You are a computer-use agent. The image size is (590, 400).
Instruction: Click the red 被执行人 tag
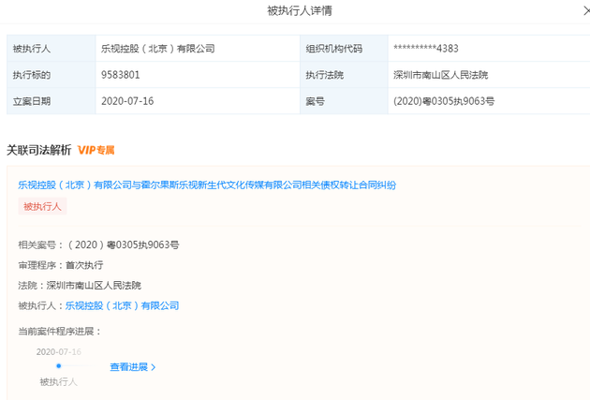click(x=42, y=206)
